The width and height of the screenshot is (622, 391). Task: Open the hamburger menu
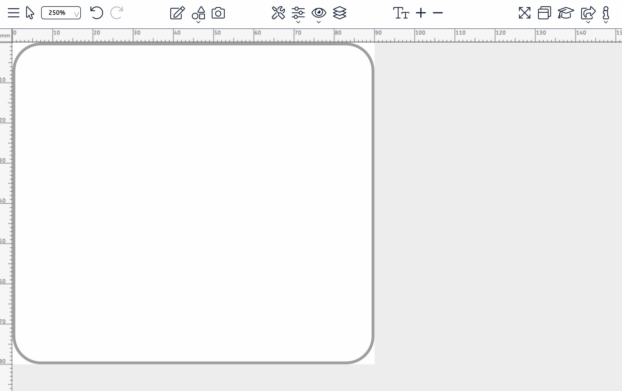[x=13, y=13]
